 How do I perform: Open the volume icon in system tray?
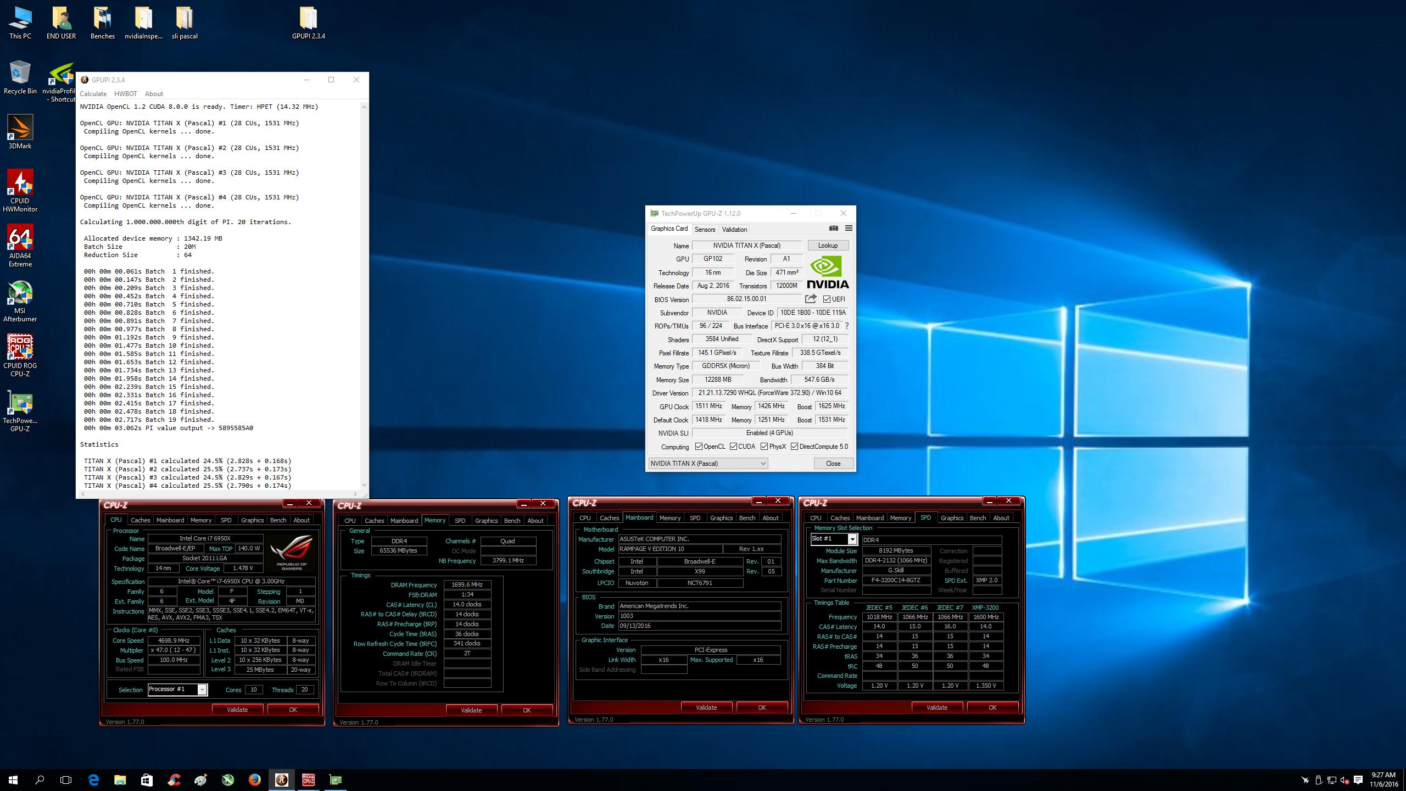(x=1344, y=780)
